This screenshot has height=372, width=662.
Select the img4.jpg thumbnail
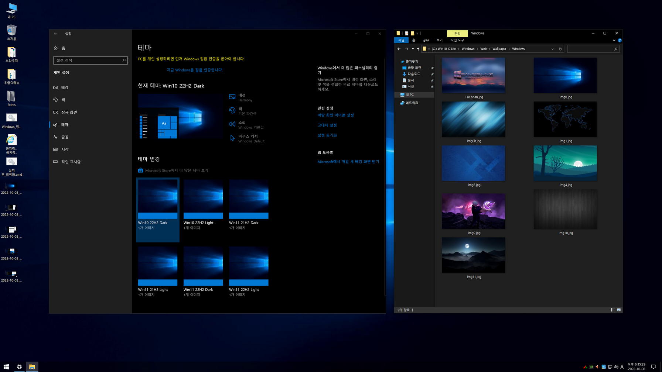565,163
